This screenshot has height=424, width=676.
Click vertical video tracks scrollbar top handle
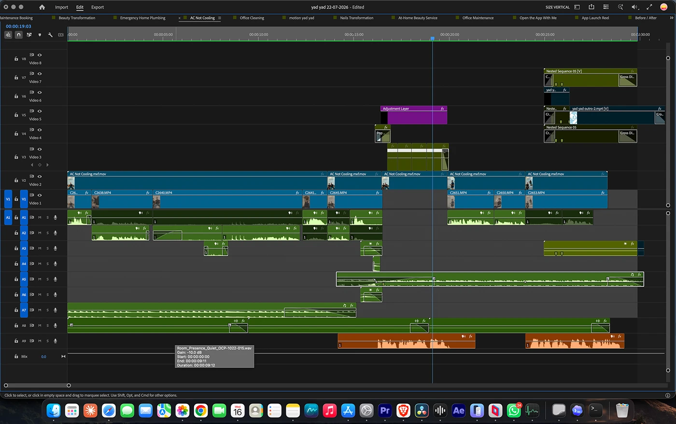(668, 58)
